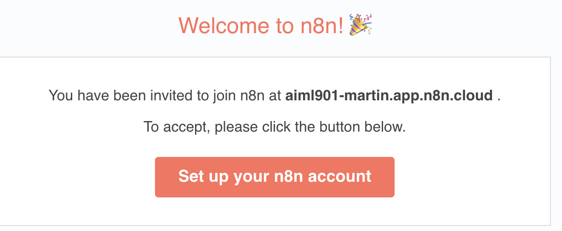The height and width of the screenshot is (231, 562).
Task: Click the word "to" in the Welcome heading
Action: (283, 25)
